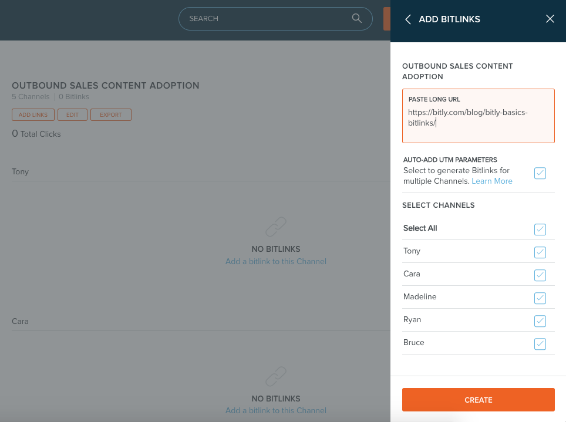Go back using the Add Bitlinks chevron
The image size is (566, 422).
(x=408, y=19)
